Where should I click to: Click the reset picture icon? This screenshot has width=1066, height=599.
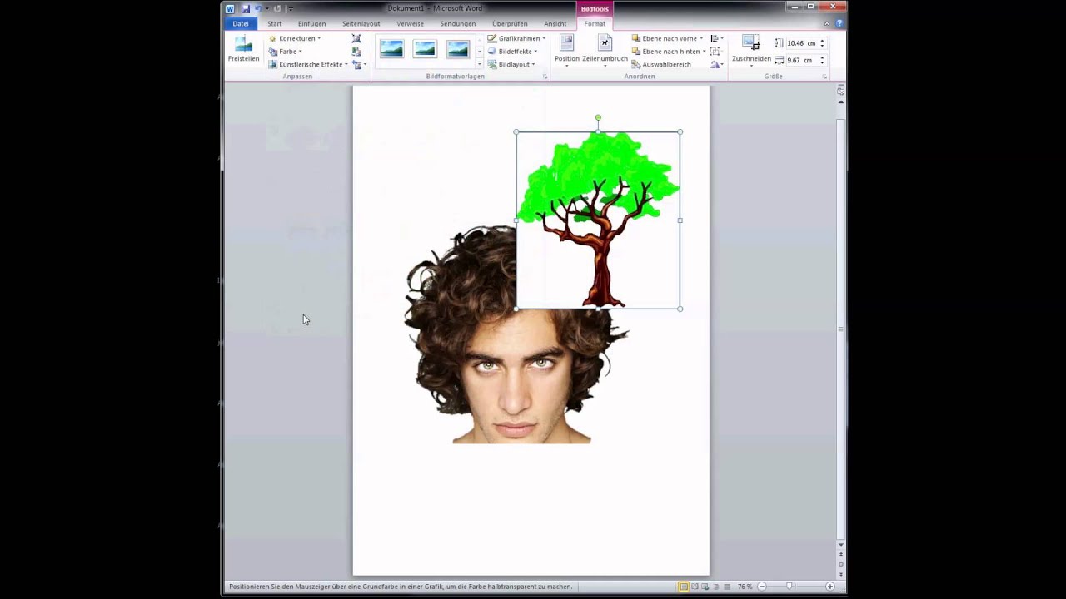point(358,64)
